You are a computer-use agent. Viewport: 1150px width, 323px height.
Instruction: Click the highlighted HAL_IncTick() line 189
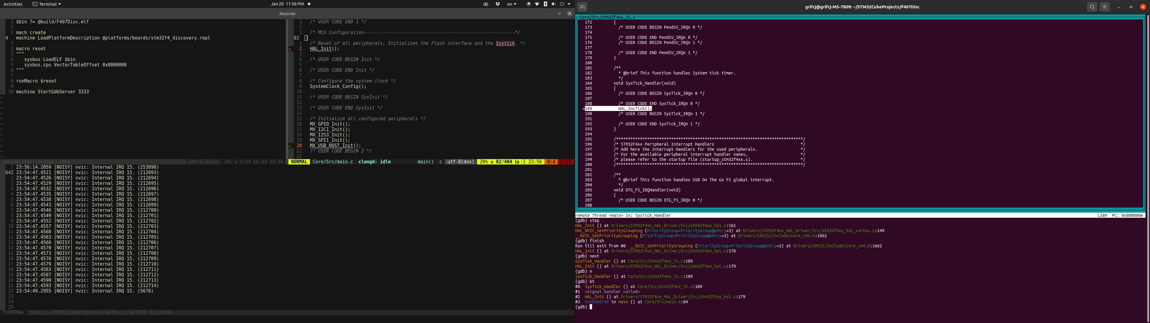pyautogui.click(x=635, y=109)
